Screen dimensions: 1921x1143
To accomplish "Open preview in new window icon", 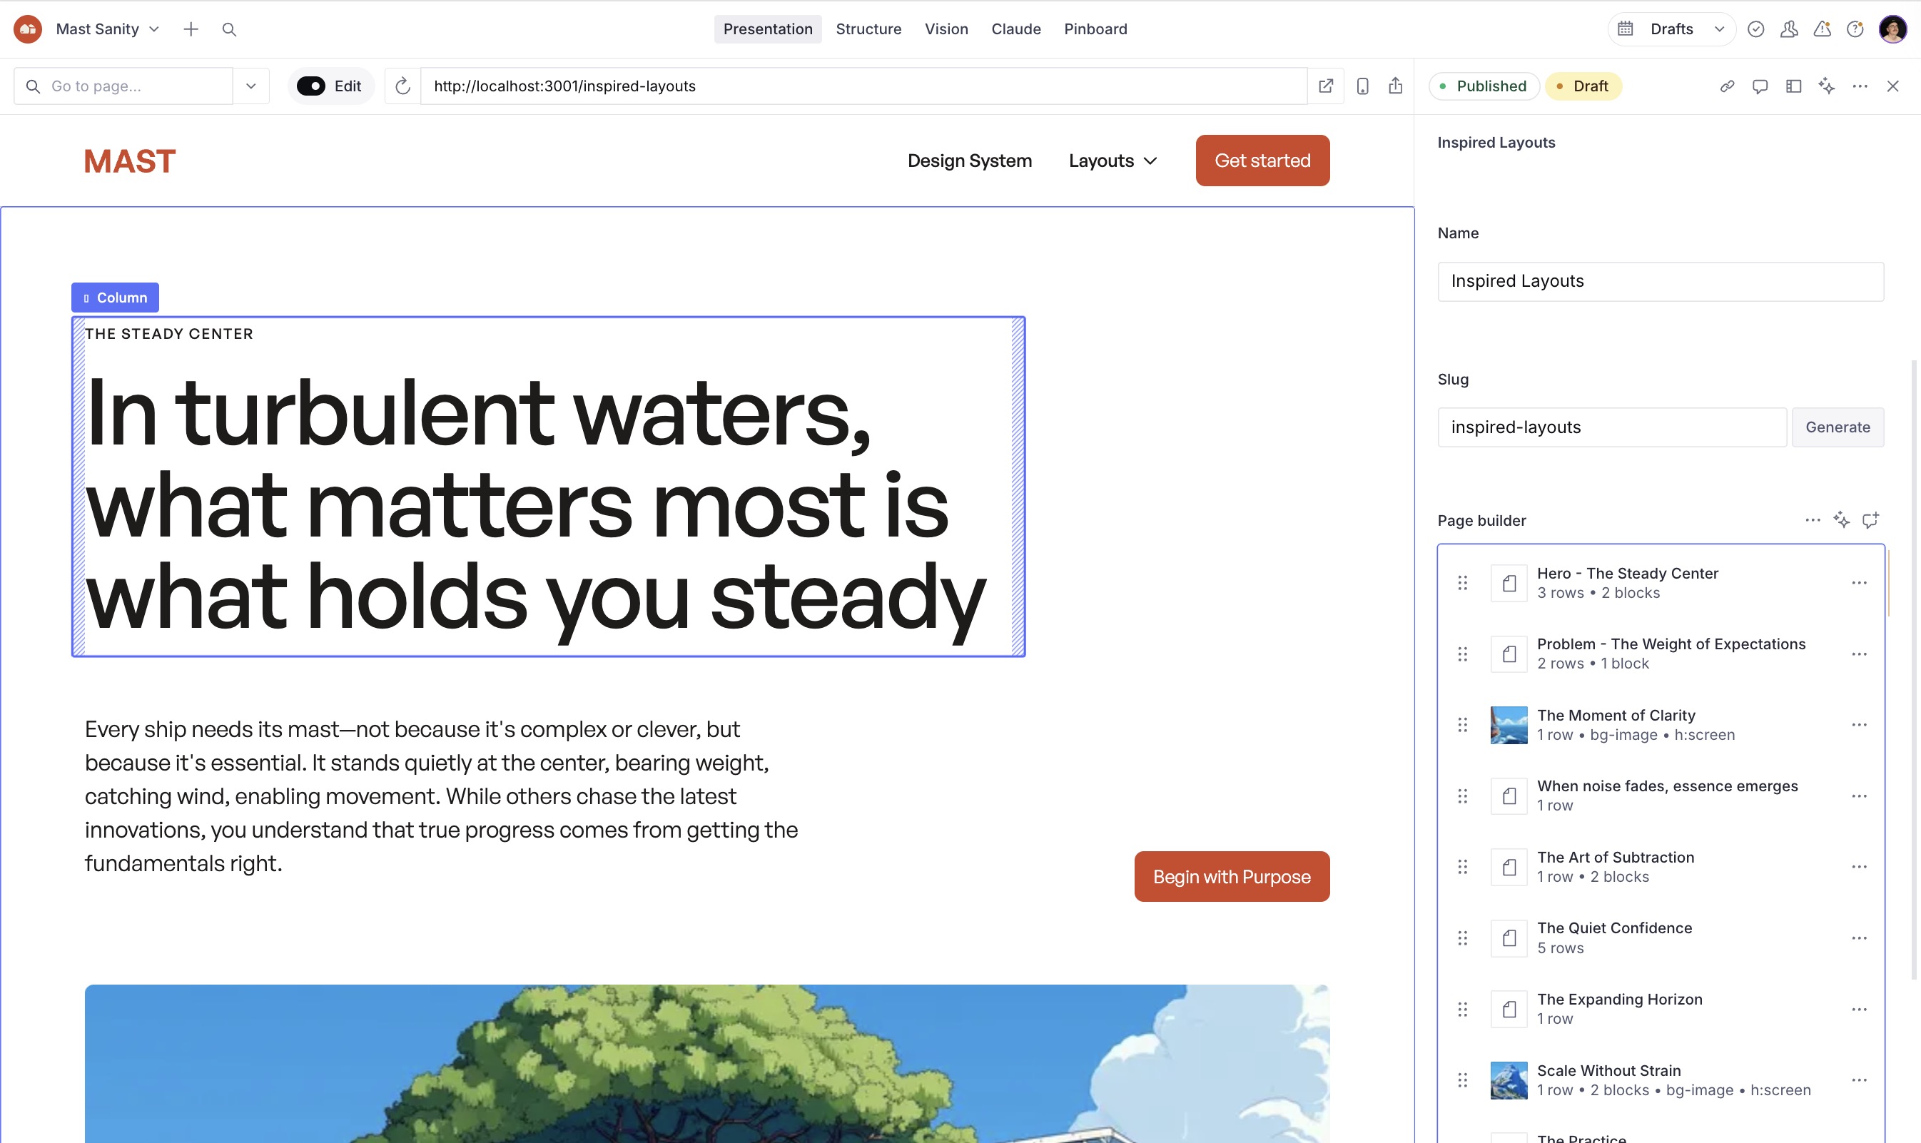I will click(1327, 86).
